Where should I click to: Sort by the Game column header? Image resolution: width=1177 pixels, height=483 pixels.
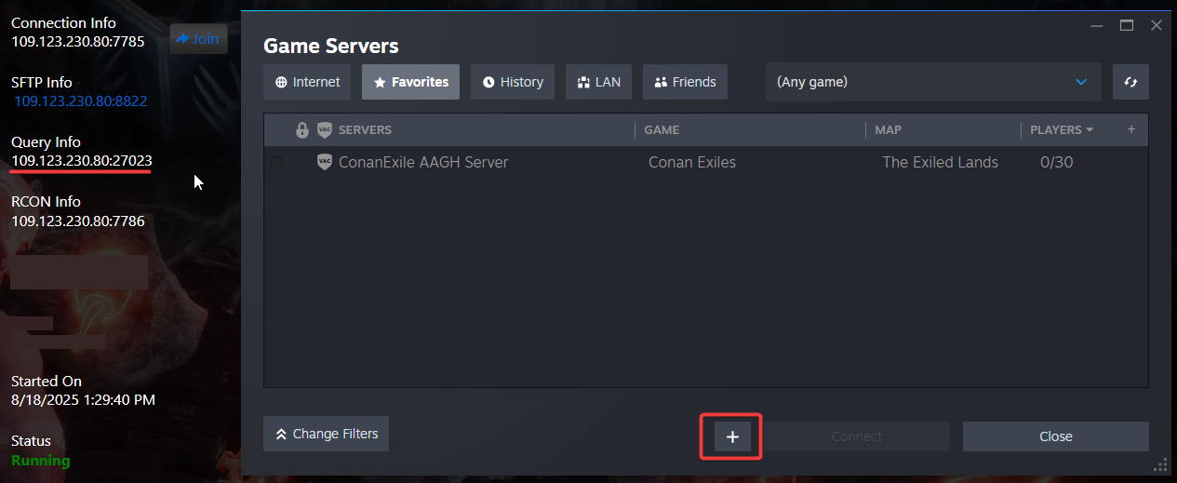(662, 130)
